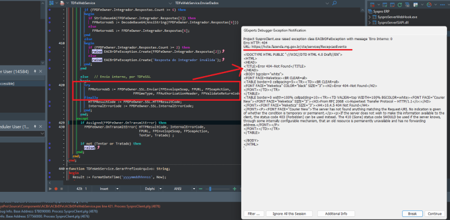Pin the User (14584) thread panel
The height and width of the screenshot is (220, 450).
[35, 71]
